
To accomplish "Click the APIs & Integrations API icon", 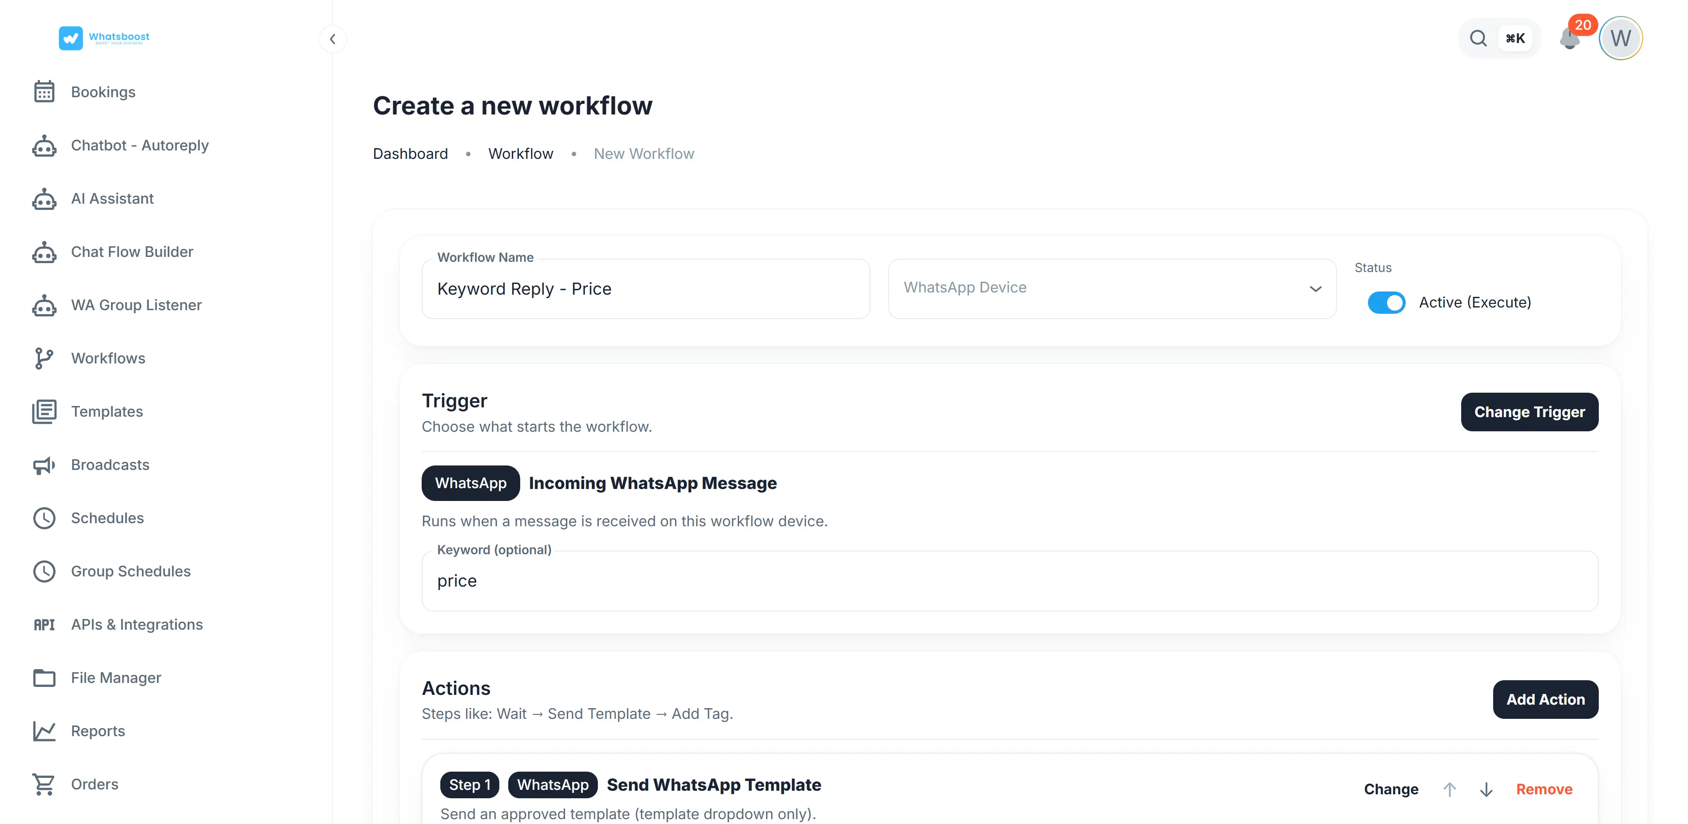I will tap(44, 625).
